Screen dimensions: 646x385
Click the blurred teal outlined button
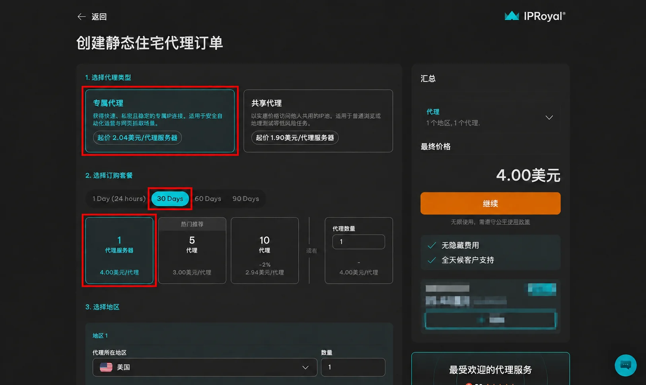(490, 320)
